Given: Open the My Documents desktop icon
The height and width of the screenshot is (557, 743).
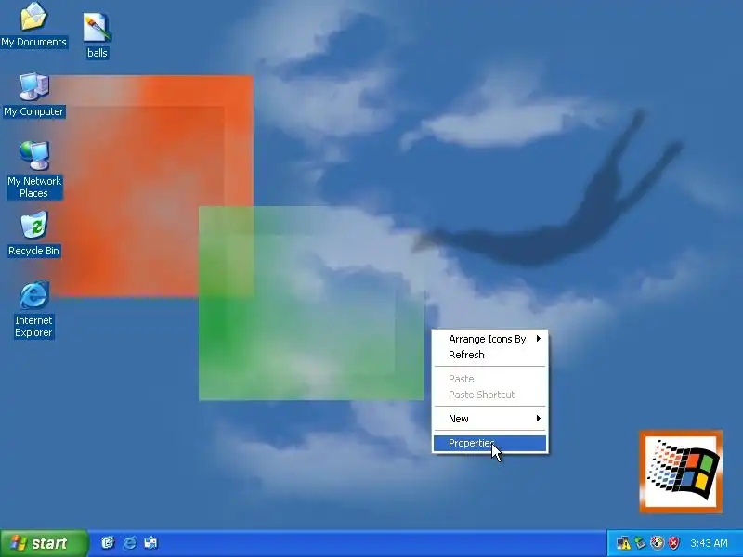Looking at the screenshot, I should tap(33, 24).
